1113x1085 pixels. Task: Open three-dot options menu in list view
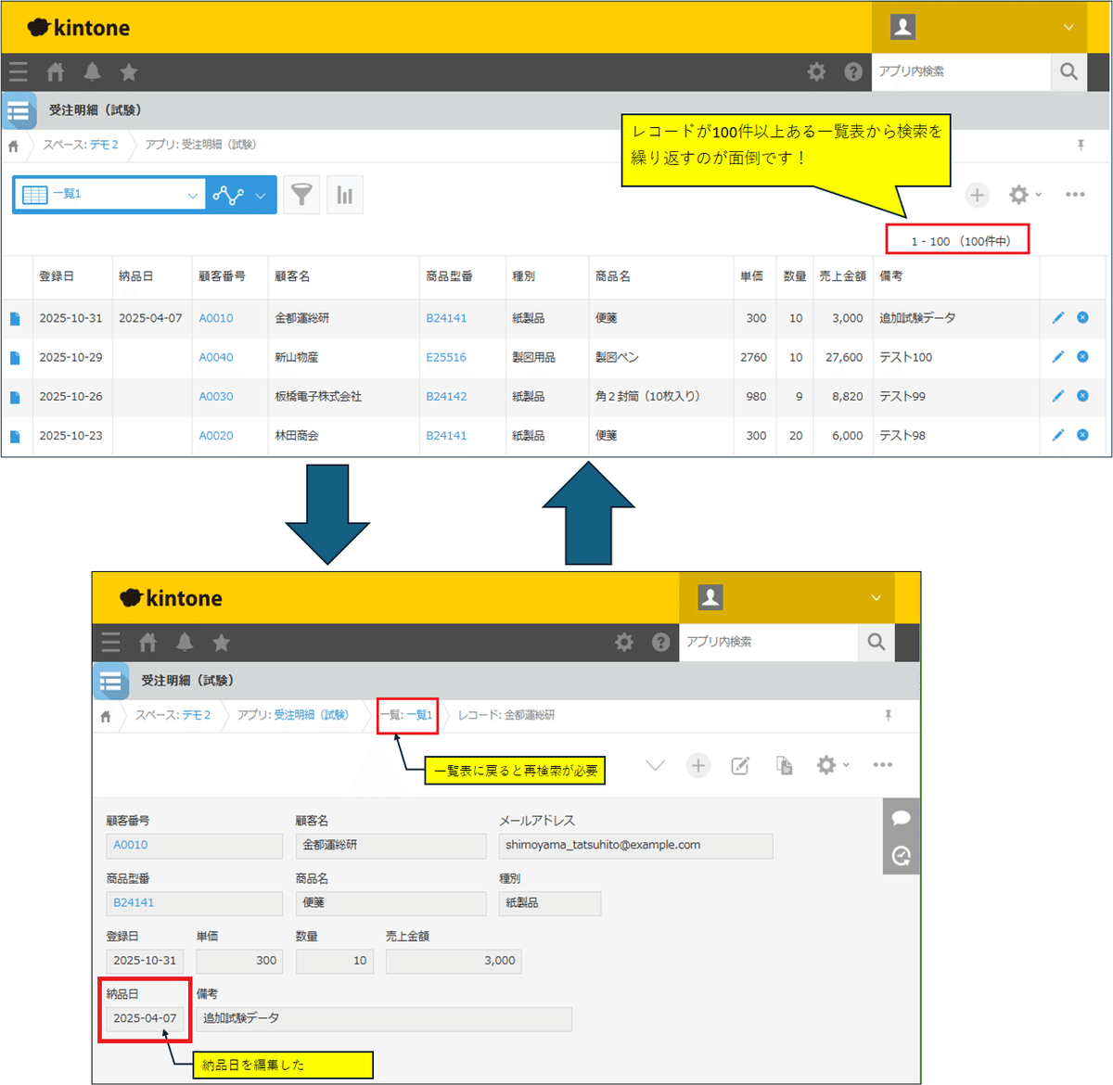click(x=1075, y=195)
